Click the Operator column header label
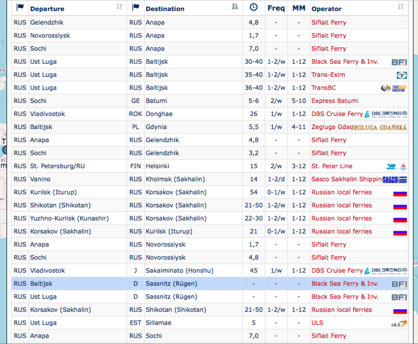This screenshot has width=418, height=344. [327, 9]
